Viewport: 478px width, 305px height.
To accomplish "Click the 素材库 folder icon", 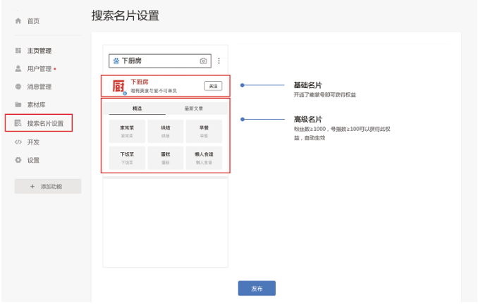I will [x=18, y=104].
